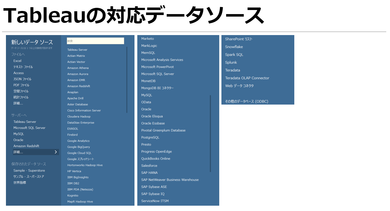Choose Actian Vector from the list
Screen dimensions: 390x211
point(76,62)
